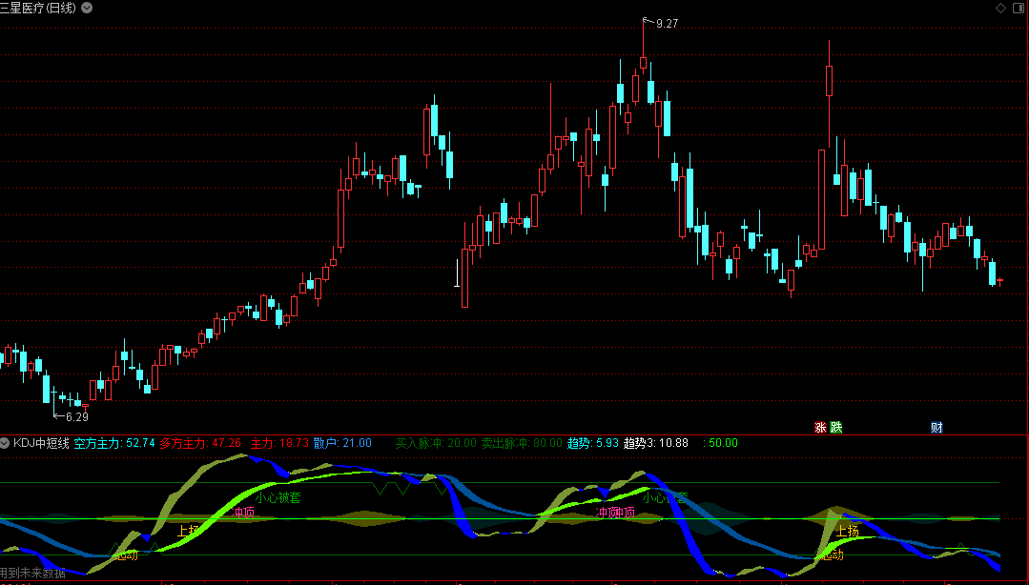1029x585 pixels.
Task: Open the 三星医疗(日线) title dropdown arrow
Action: point(87,8)
